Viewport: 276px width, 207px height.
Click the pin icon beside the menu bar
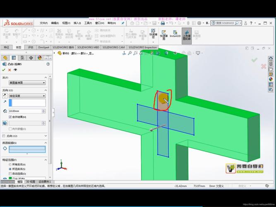[123, 23]
